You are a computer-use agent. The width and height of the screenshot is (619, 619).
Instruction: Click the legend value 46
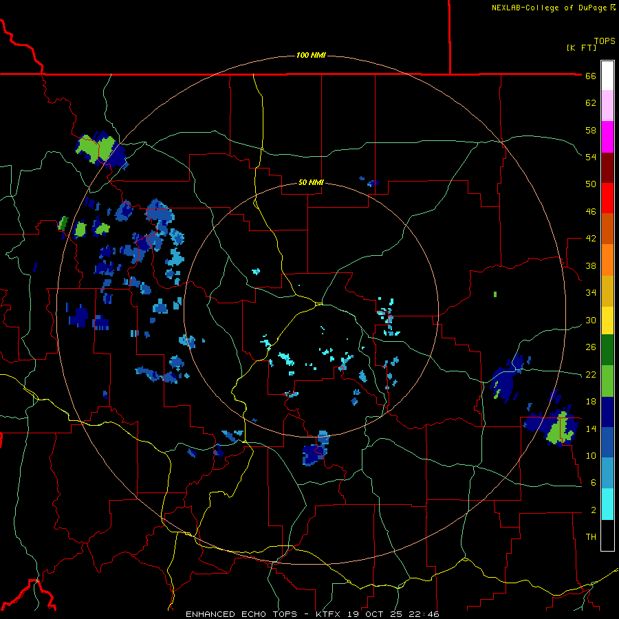591,212
